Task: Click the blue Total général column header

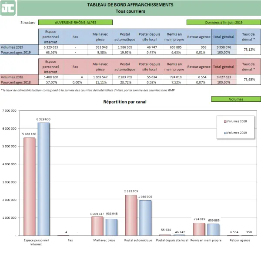Action: click(224, 37)
